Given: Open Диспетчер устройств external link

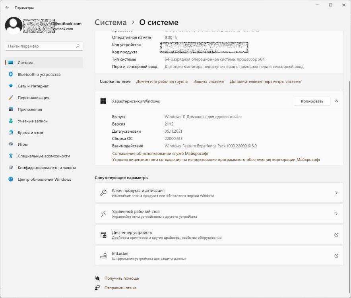Looking at the screenshot, I should [336, 235].
